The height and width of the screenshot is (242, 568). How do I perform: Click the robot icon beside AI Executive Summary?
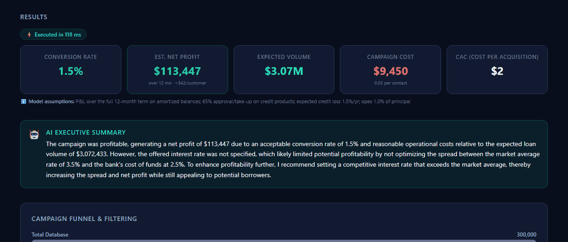point(34,135)
